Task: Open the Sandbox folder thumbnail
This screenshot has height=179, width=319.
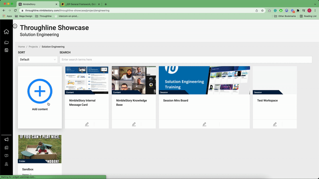Action: click(x=40, y=149)
